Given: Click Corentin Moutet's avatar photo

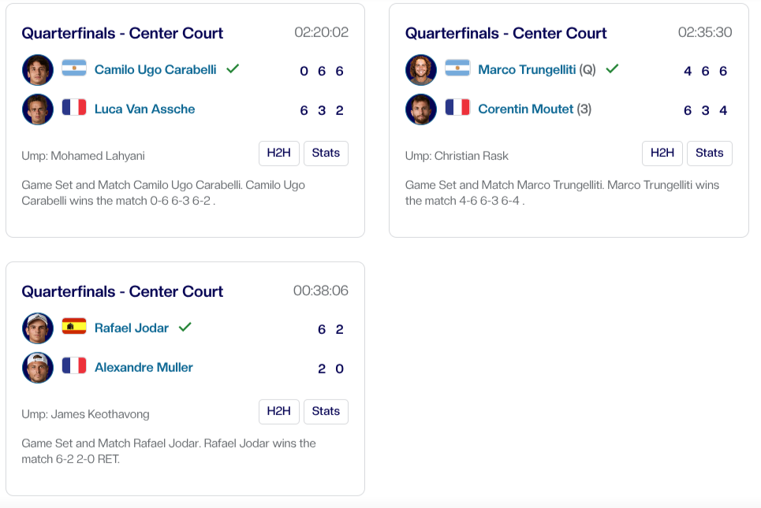Looking at the screenshot, I should click(421, 109).
